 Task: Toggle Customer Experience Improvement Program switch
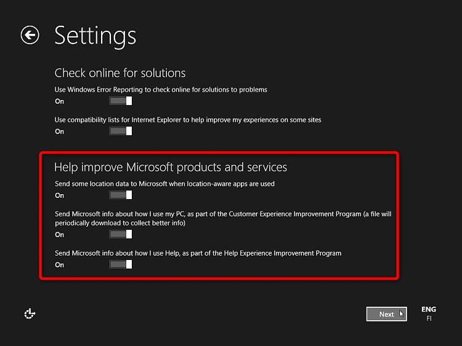coord(121,234)
